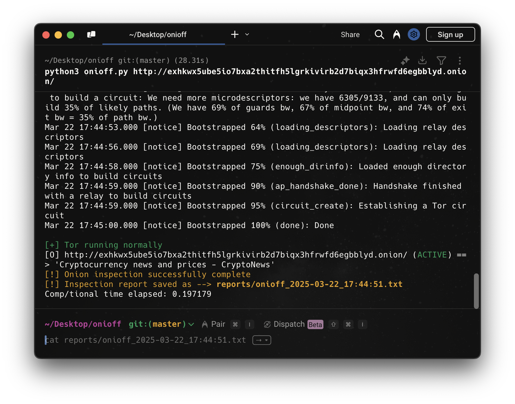Click the plus icon for a new tab
The height and width of the screenshot is (404, 515).
[235, 34]
